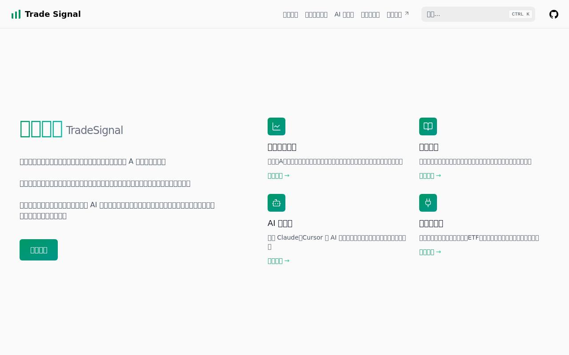
Task: Click the heading below the plug icon
Action: point(431,223)
